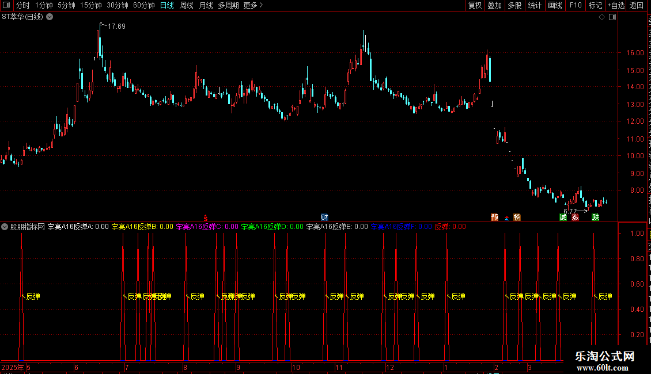Click the 多股 multi-stock button
Screen dimensions: 651x374
[514, 5]
